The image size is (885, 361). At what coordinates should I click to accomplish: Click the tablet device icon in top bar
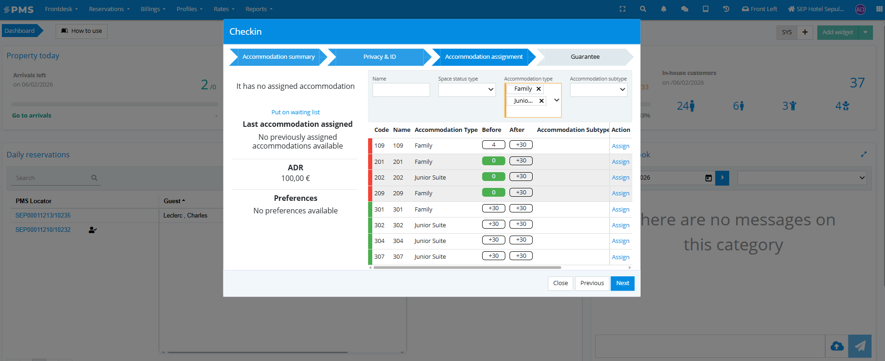706,9
